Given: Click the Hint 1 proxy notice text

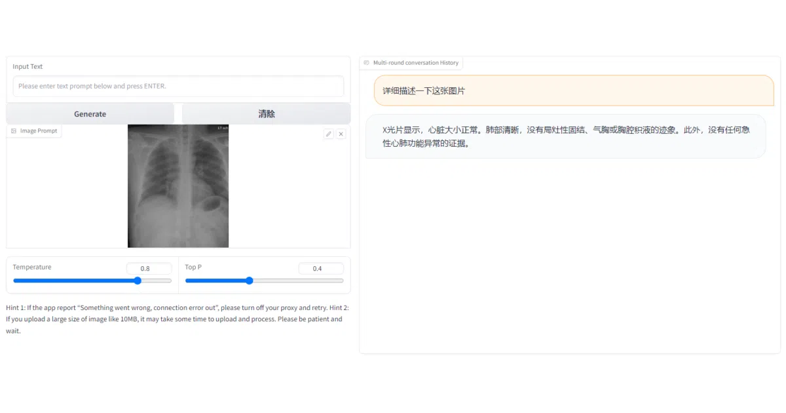Looking at the screenshot, I should pyautogui.click(x=166, y=307).
